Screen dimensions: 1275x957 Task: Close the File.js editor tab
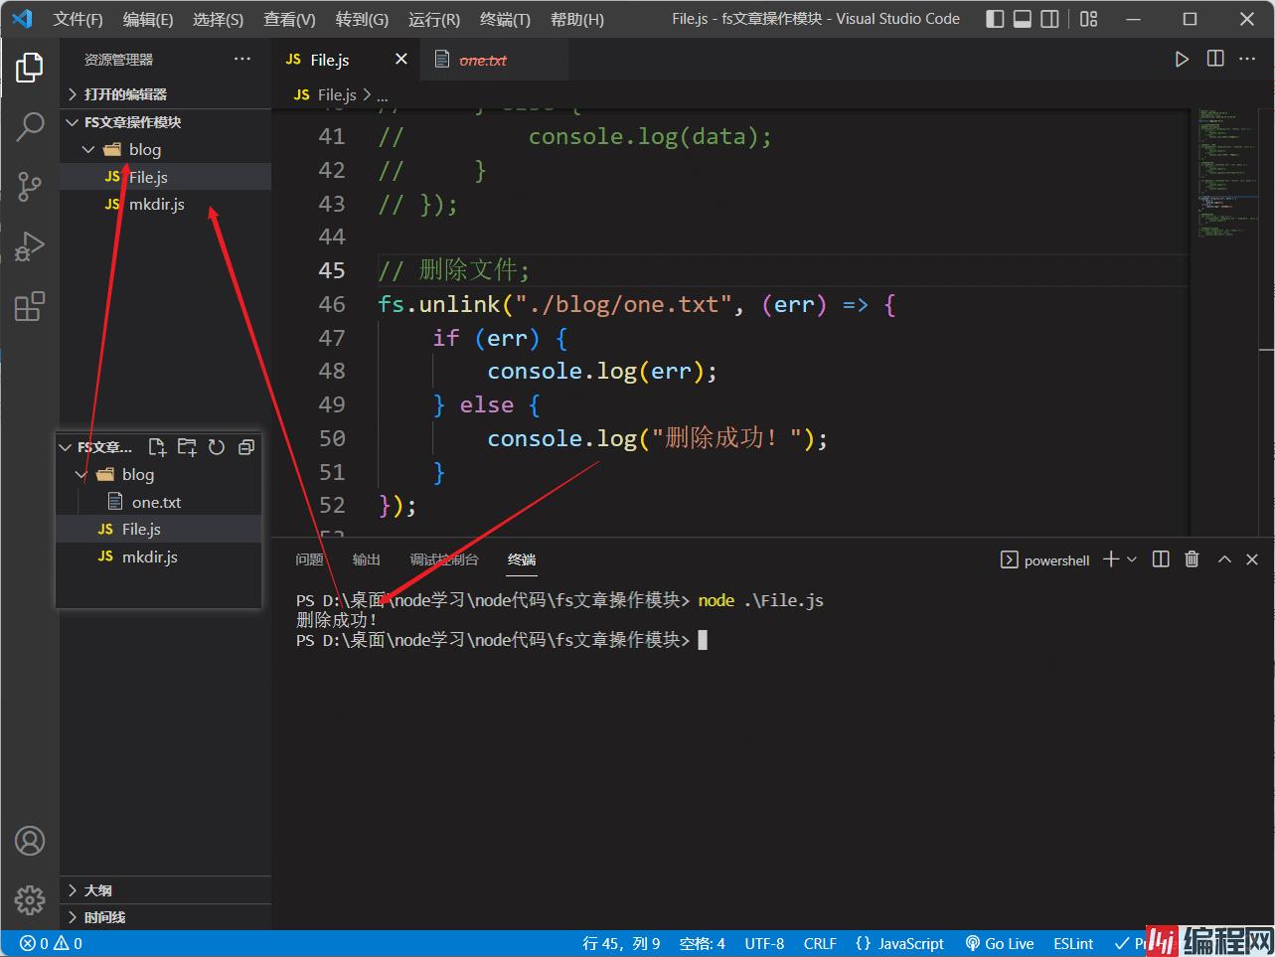401,60
